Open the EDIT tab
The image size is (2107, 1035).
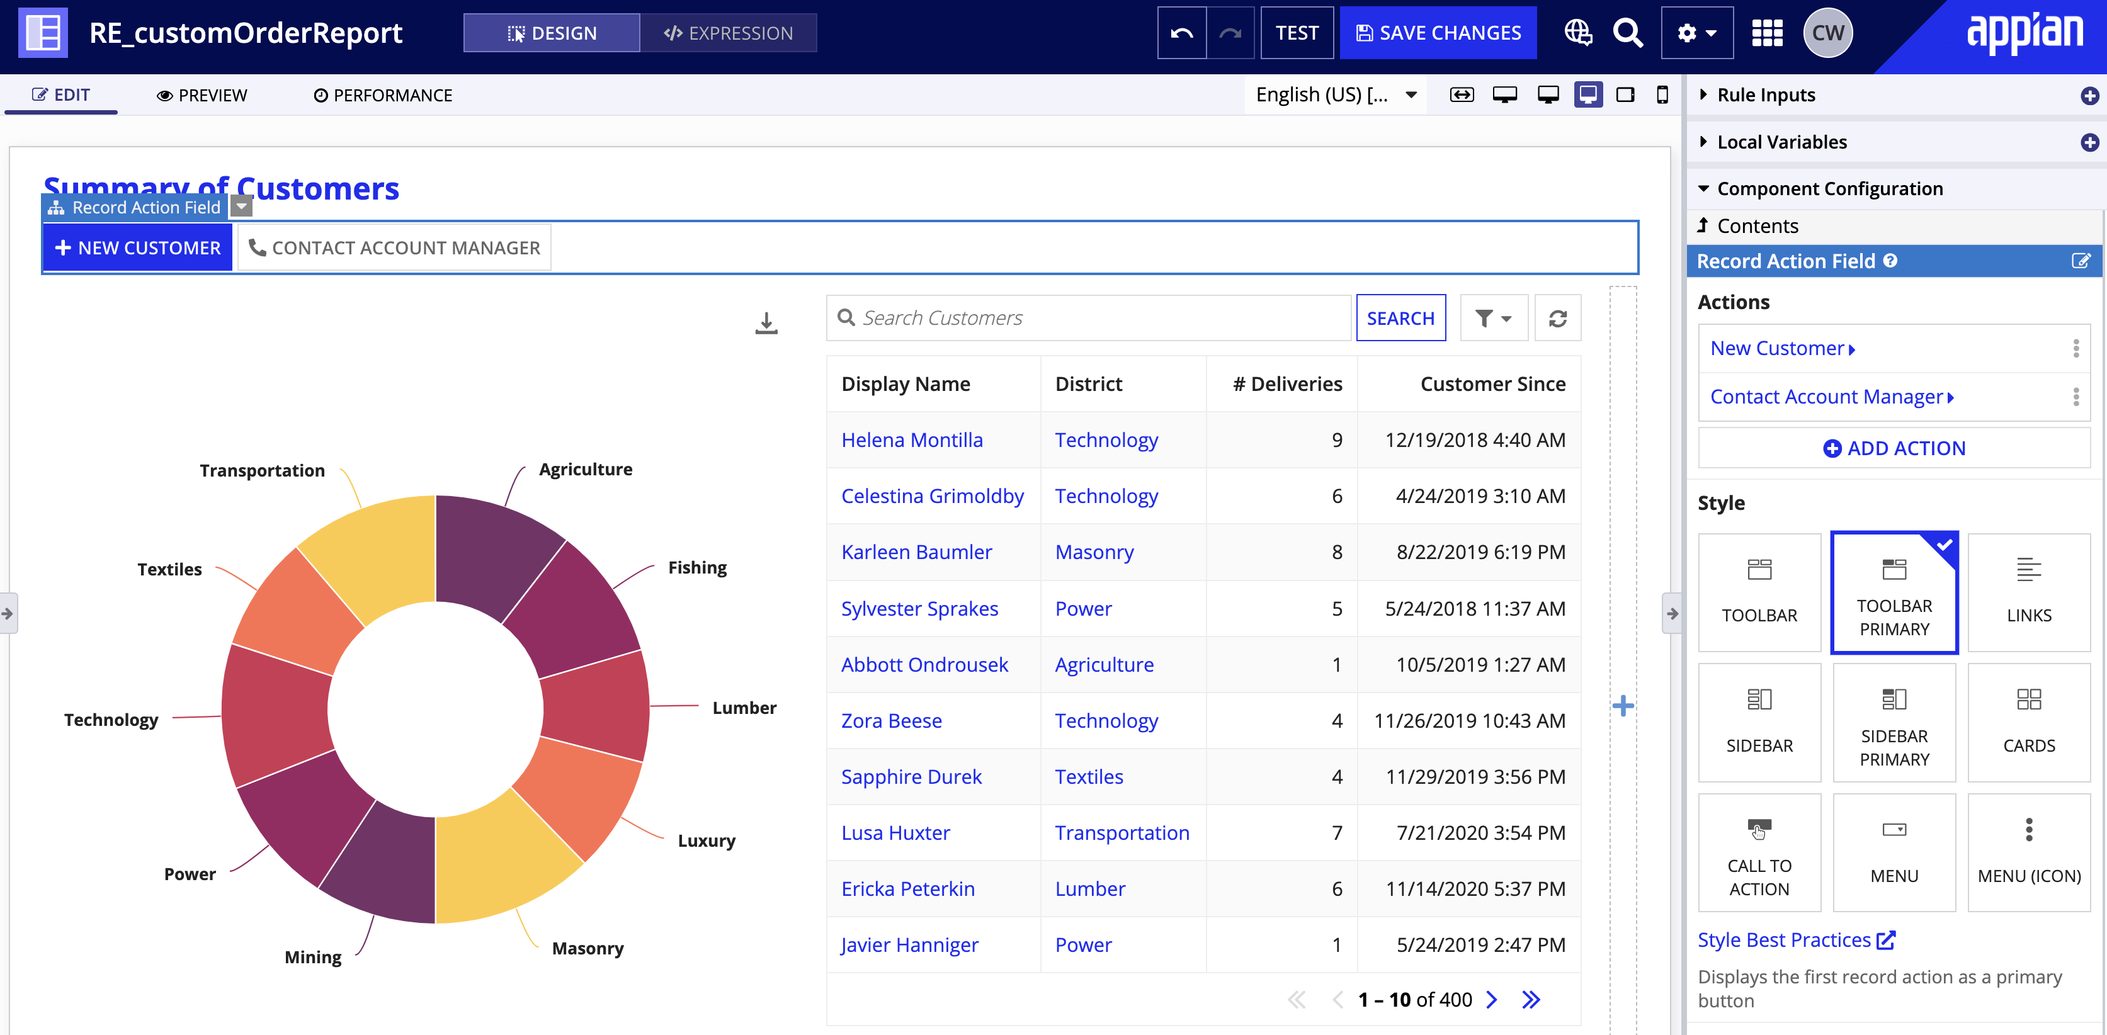pyautogui.click(x=60, y=95)
